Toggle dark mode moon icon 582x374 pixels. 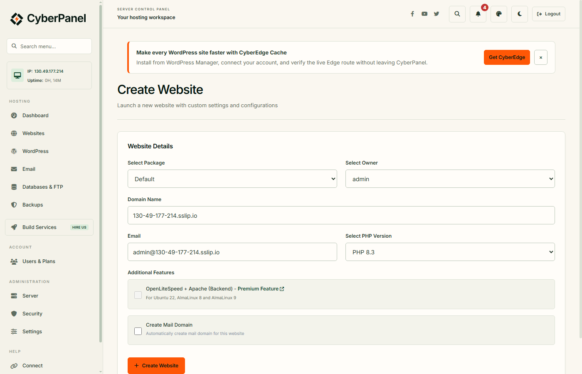tap(520, 14)
